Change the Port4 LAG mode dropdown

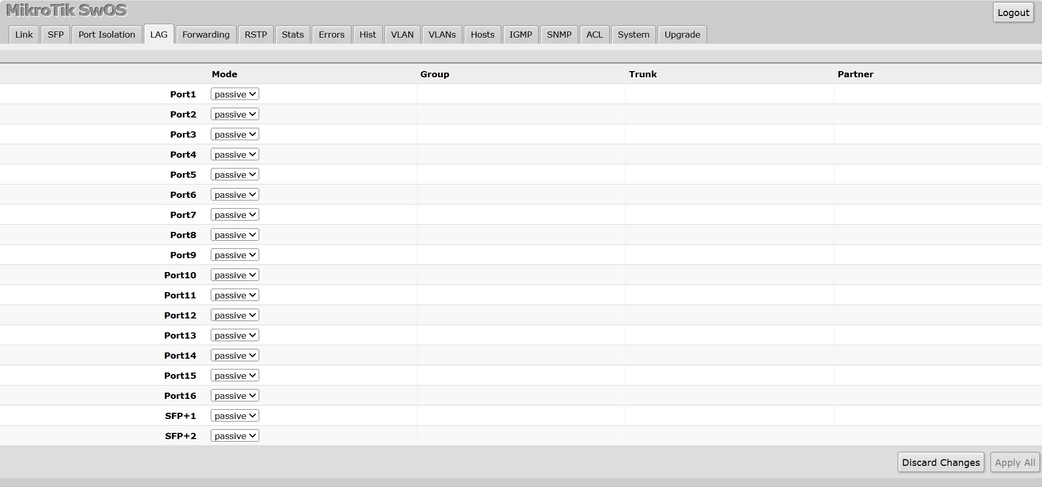(235, 155)
